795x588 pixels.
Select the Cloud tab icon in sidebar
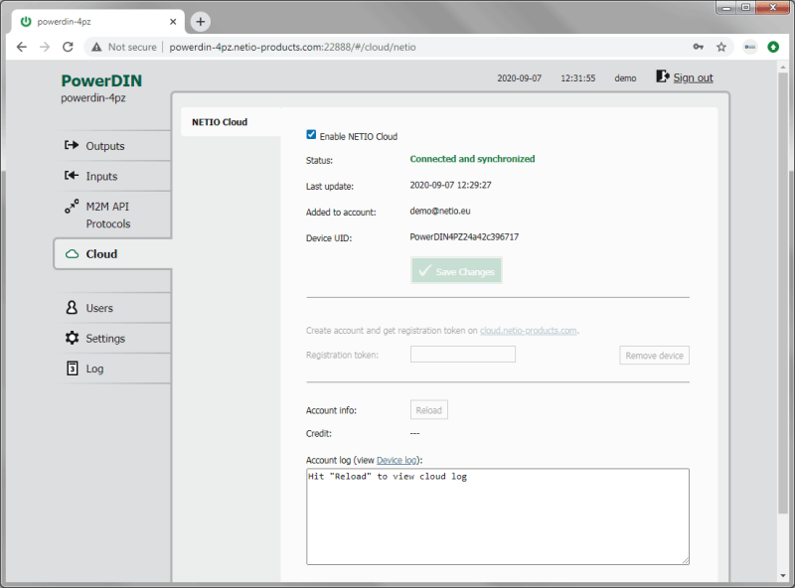pyautogui.click(x=72, y=253)
